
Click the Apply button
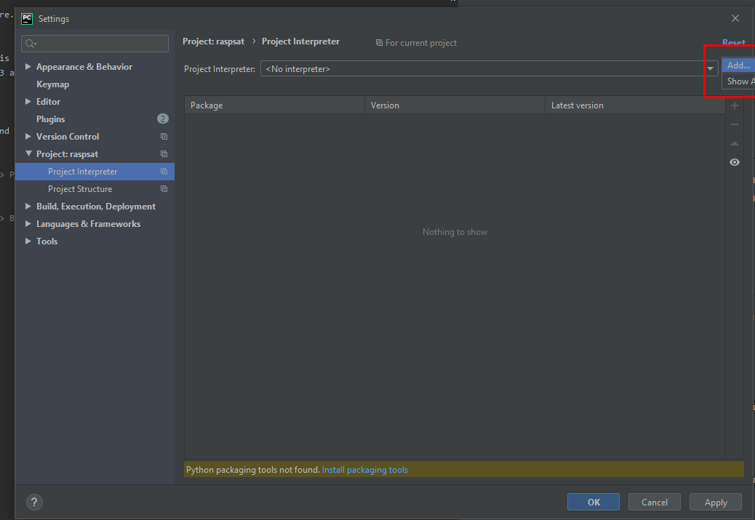point(716,502)
